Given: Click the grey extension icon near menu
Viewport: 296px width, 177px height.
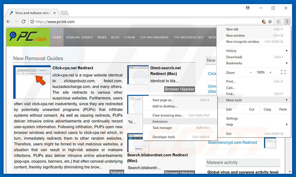Looking at the screenshot, I should [279, 21].
